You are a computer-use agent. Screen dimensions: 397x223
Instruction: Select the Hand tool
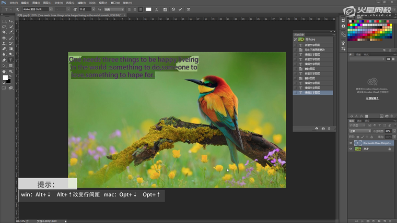[4, 71]
